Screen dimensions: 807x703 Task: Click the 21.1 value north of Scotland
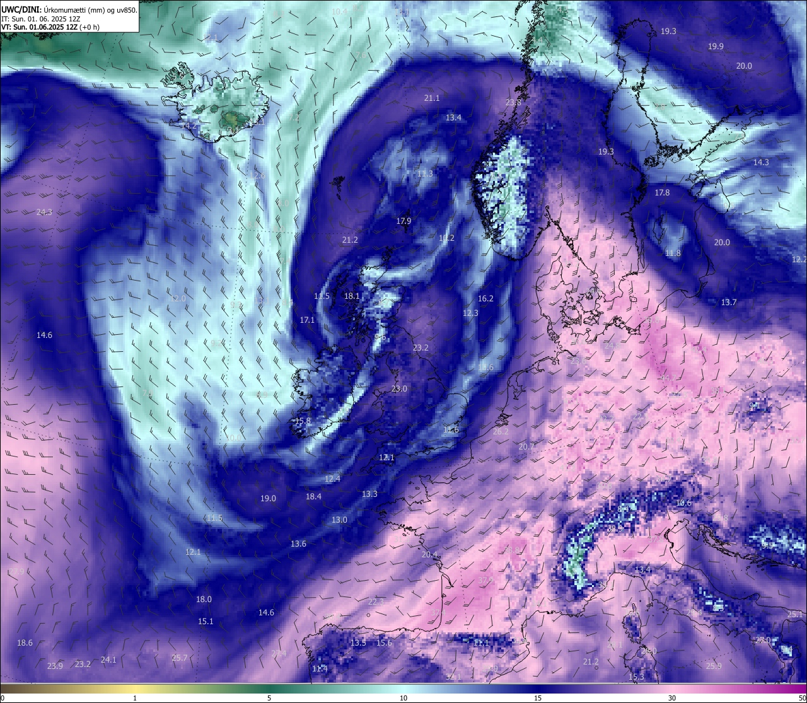pos(432,98)
